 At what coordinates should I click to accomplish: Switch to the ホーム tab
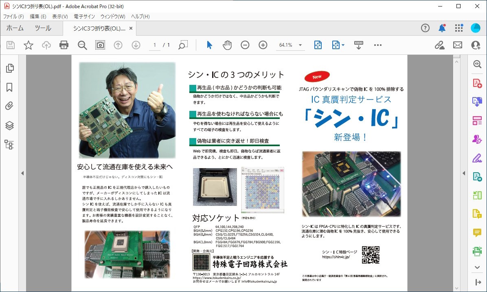pyautogui.click(x=15, y=28)
